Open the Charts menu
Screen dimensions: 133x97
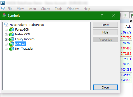pyautogui.click(x=45, y=9)
